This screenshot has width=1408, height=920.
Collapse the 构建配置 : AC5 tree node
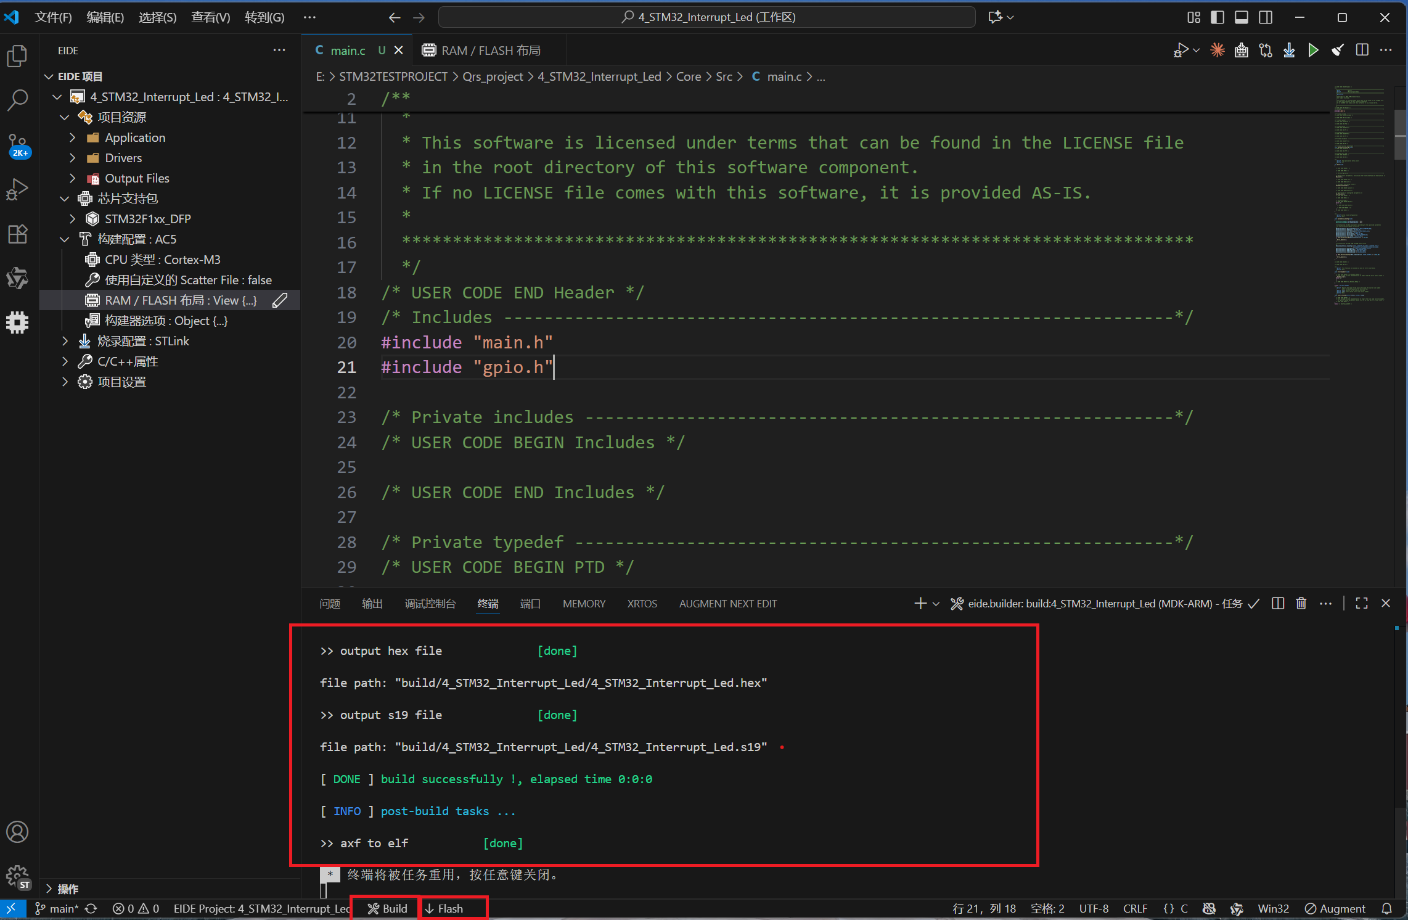pos(65,239)
